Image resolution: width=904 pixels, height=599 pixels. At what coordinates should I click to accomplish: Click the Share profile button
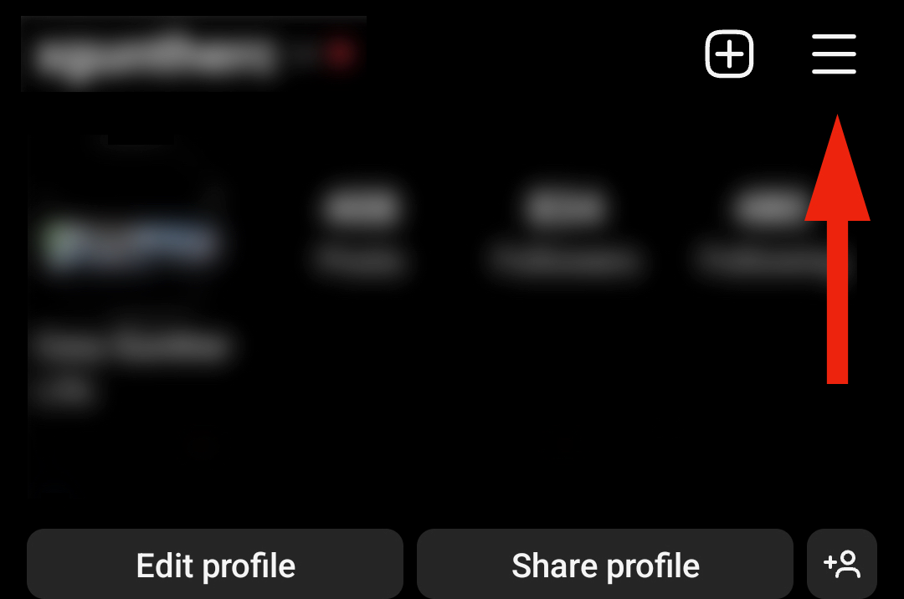pyautogui.click(x=605, y=564)
